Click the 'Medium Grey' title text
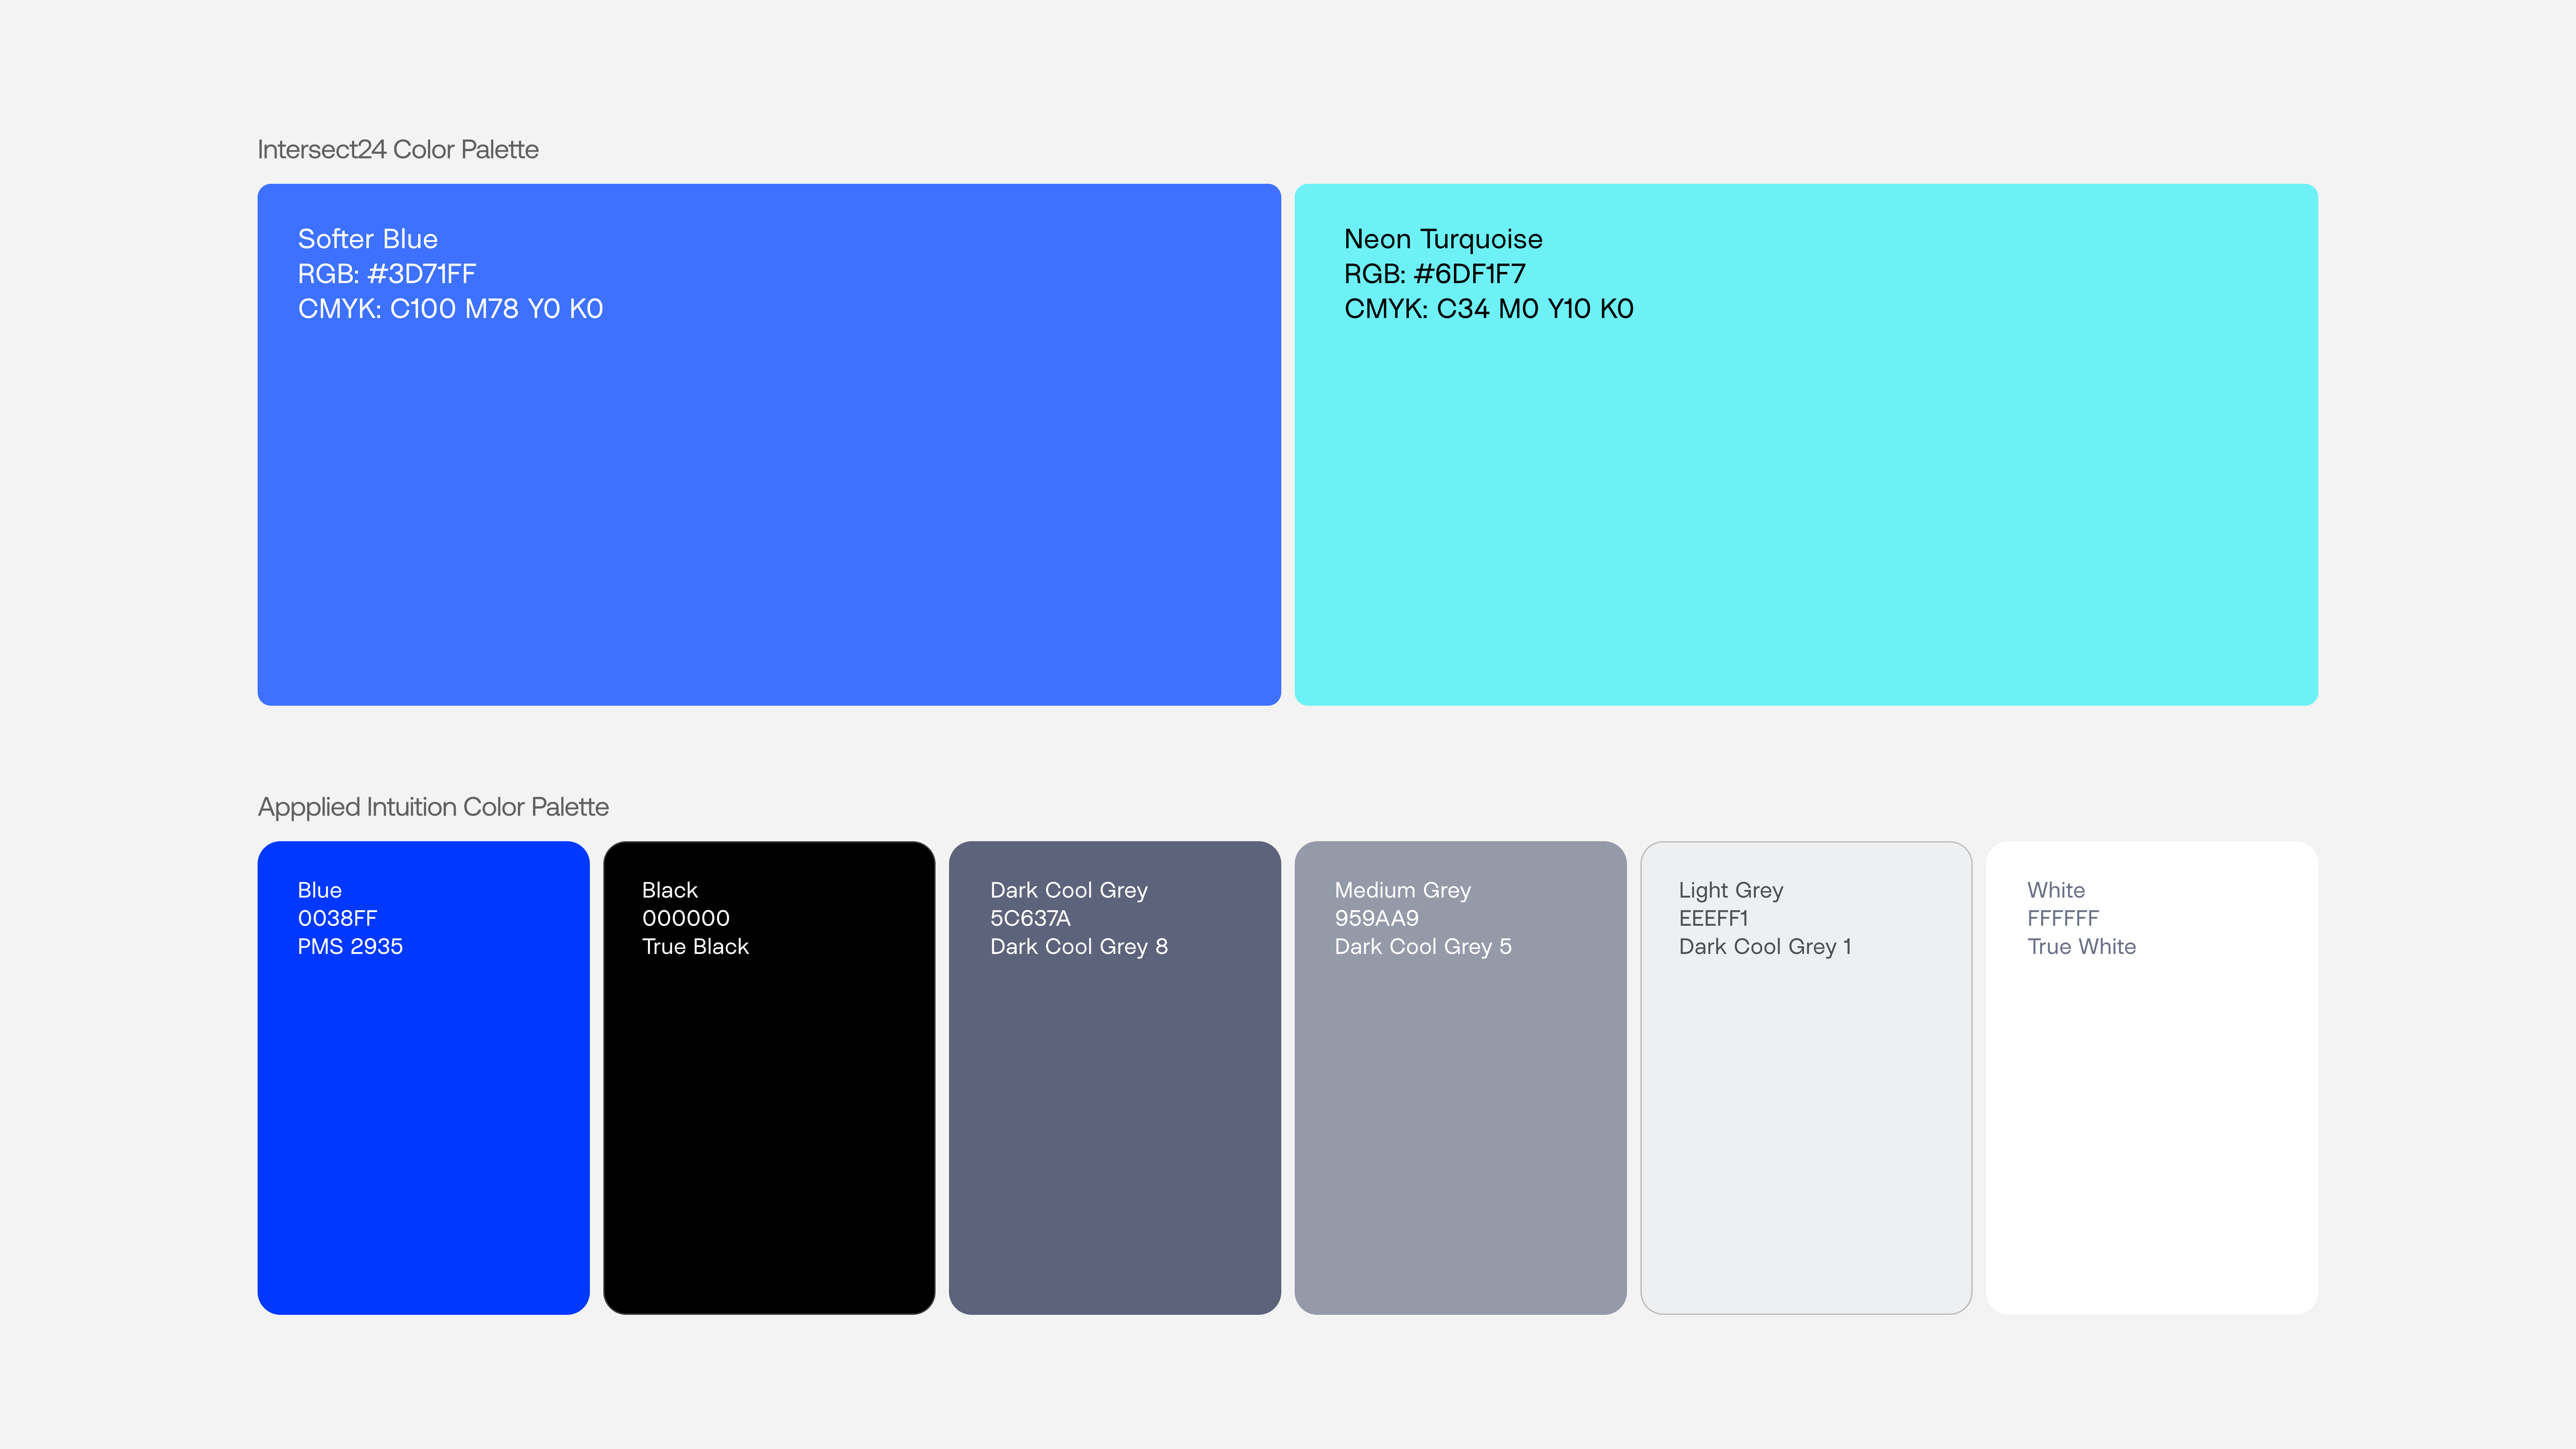This screenshot has width=2576, height=1449. 1403,890
